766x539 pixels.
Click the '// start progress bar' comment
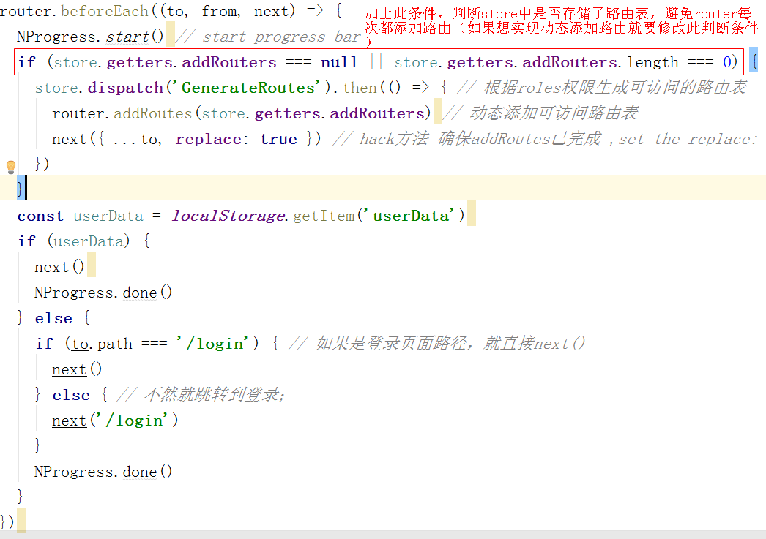[267, 36]
